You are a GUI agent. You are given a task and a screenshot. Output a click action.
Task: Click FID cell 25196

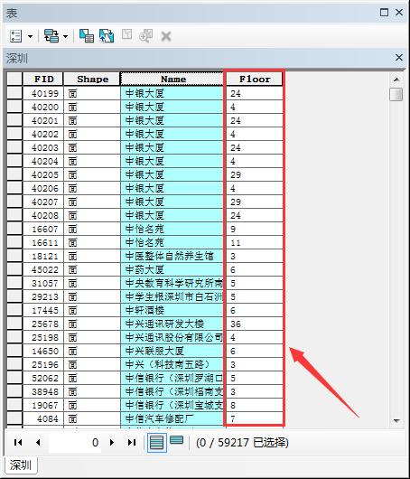point(43,364)
